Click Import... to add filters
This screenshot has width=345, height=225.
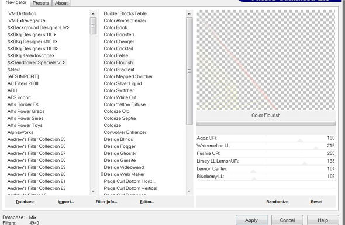(x=66, y=202)
